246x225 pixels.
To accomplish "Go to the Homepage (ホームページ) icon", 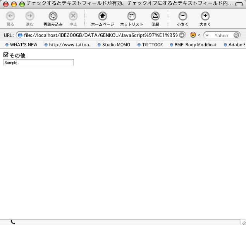I will pos(103,16).
